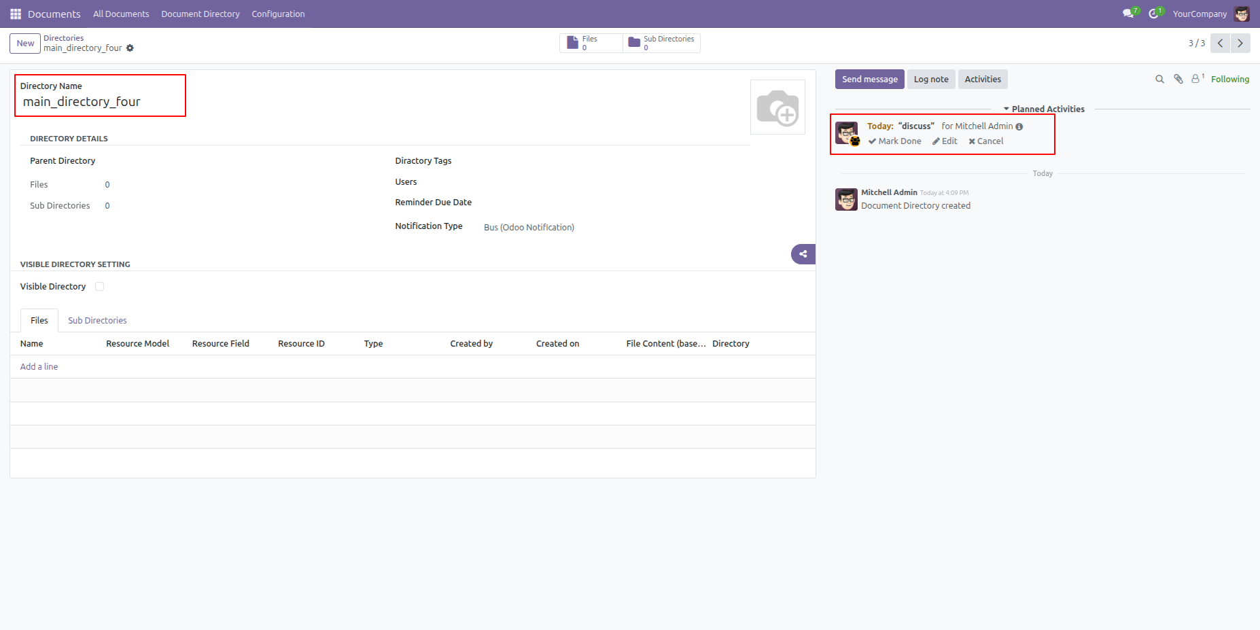
Task: Click Mitchell Admin avatar on created message
Action: (x=846, y=199)
